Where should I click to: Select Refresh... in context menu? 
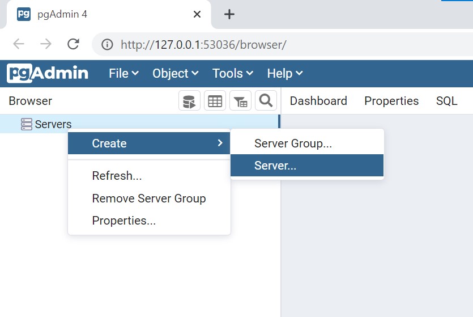coord(117,176)
